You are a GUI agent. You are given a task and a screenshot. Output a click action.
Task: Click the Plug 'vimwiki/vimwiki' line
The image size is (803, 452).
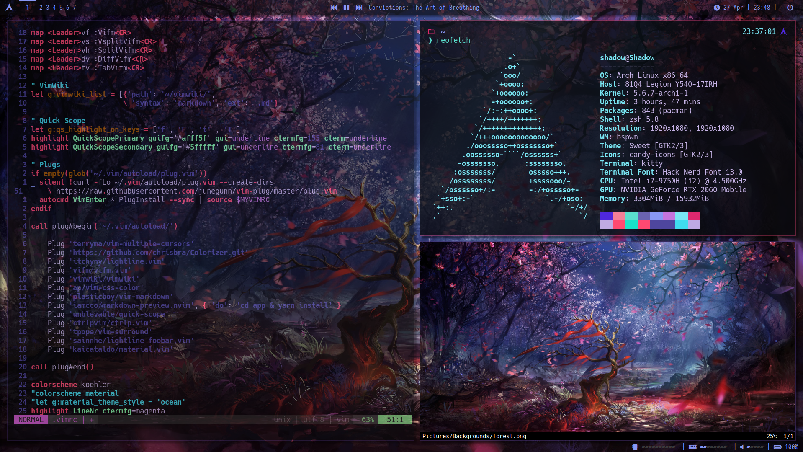pos(94,279)
